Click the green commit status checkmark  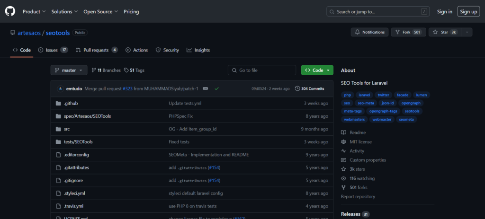click(x=216, y=88)
